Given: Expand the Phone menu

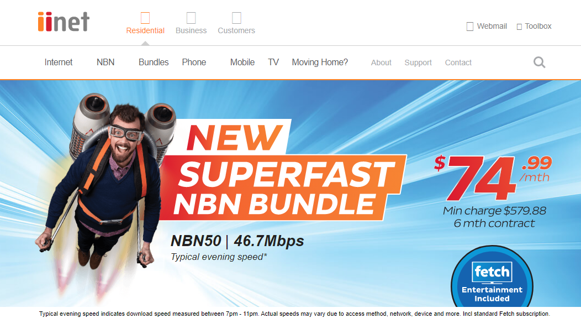Looking at the screenshot, I should (194, 62).
